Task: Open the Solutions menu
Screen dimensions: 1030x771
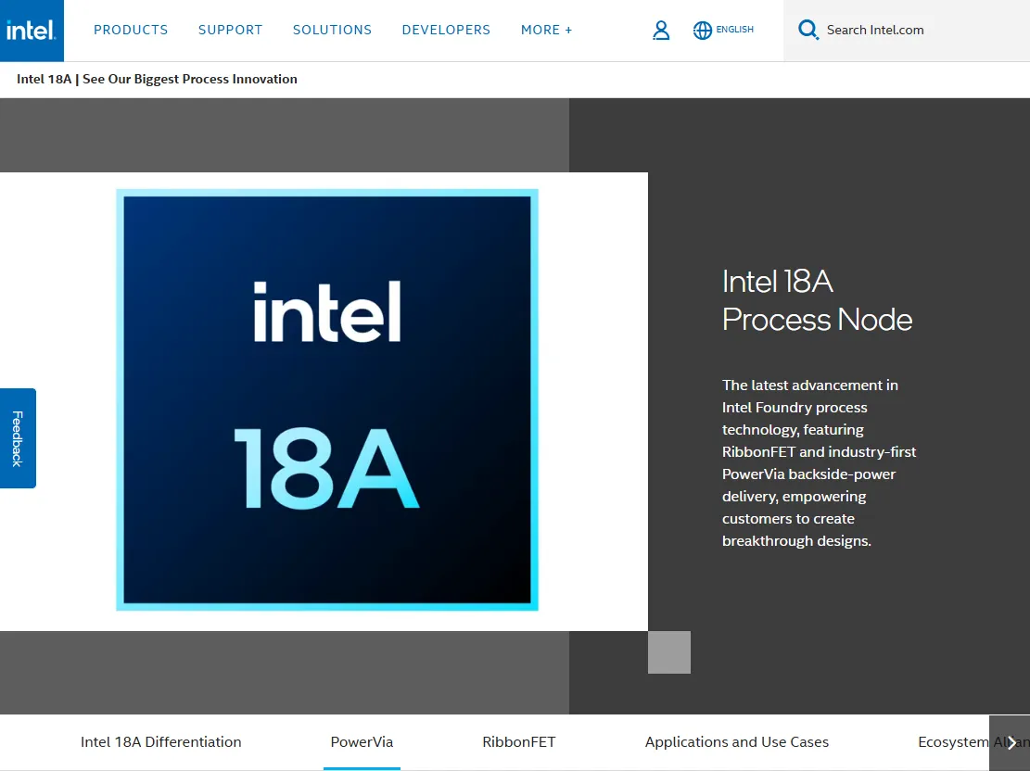Action: click(x=333, y=31)
